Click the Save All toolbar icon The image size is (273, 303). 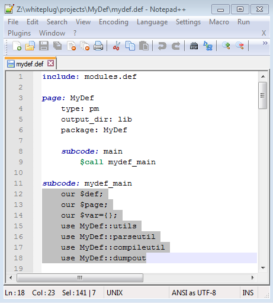[x=57, y=46]
